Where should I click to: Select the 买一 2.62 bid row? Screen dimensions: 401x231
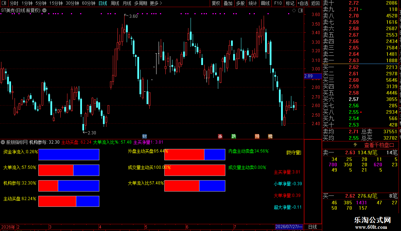coord(360,67)
